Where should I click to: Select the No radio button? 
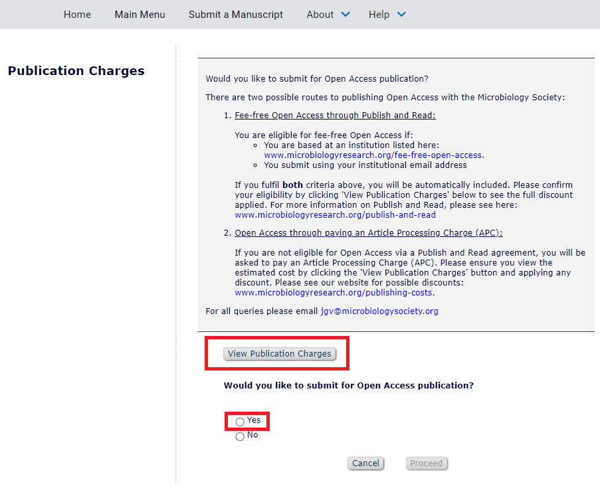[x=239, y=436]
